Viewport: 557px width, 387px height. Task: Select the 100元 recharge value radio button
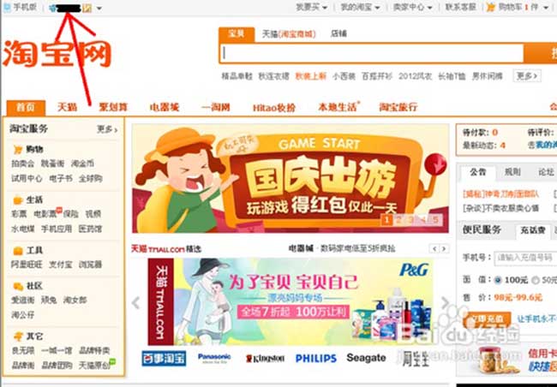pos(498,280)
